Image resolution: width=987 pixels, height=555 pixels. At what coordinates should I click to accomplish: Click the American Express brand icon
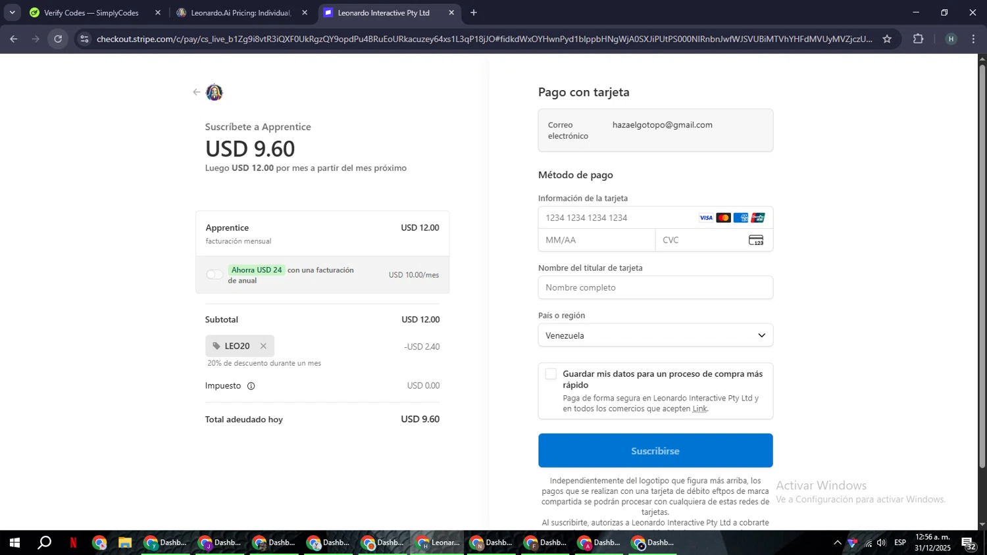(741, 218)
